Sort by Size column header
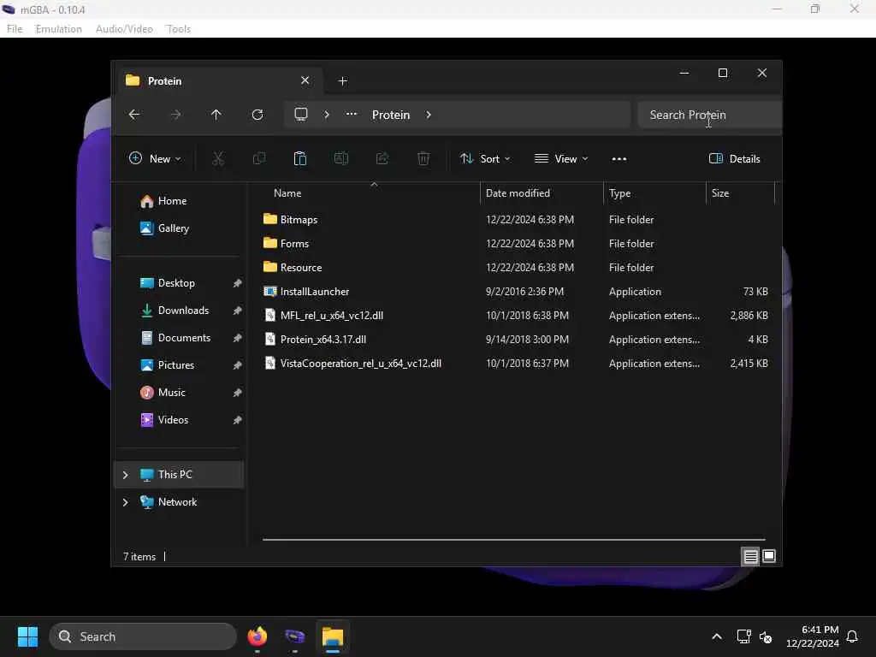Screen dimensions: 876x657 point(741,193)
